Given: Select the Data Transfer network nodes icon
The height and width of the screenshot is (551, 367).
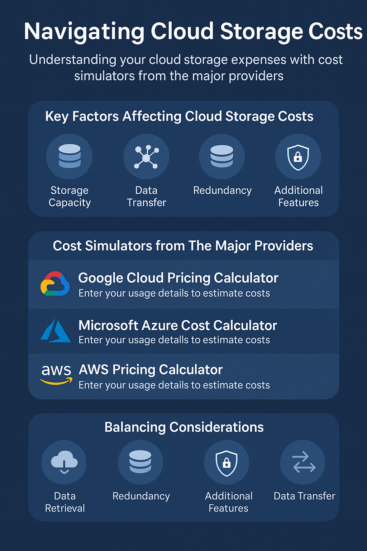Looking at the screenshot, I should pyautogui.click(x=146, y=156).
